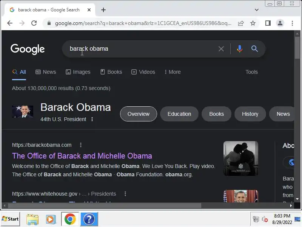Expand the More search categories menu
This screenshot has height=227, width=302.
[x=173, y=72]
